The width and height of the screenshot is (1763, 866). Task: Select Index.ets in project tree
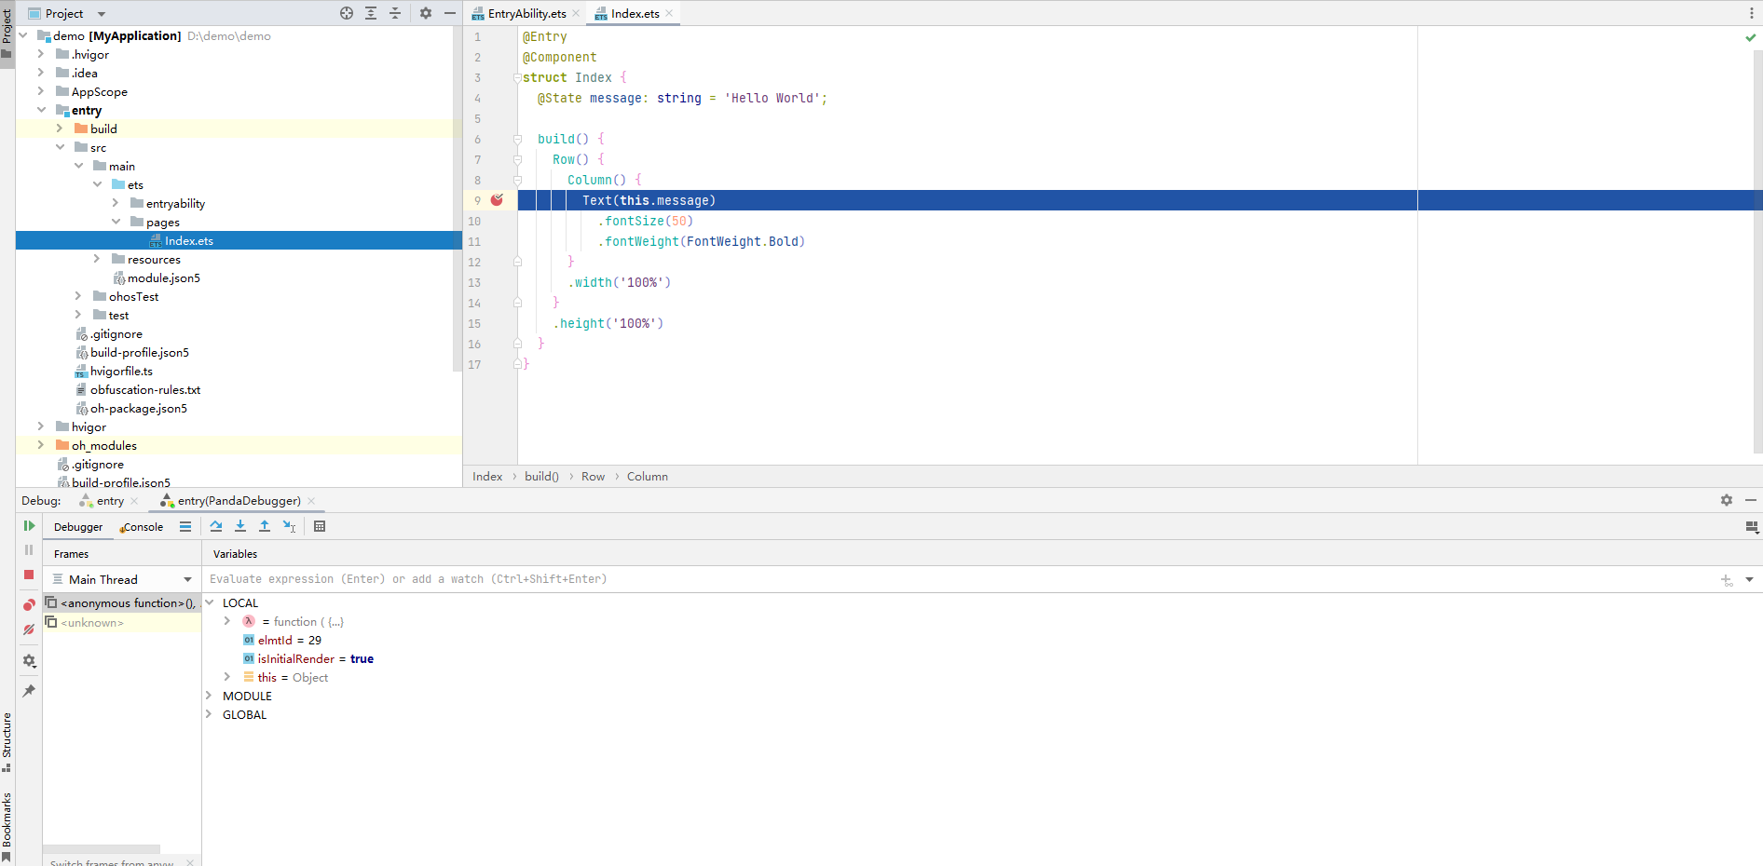(x=189, y=240)
